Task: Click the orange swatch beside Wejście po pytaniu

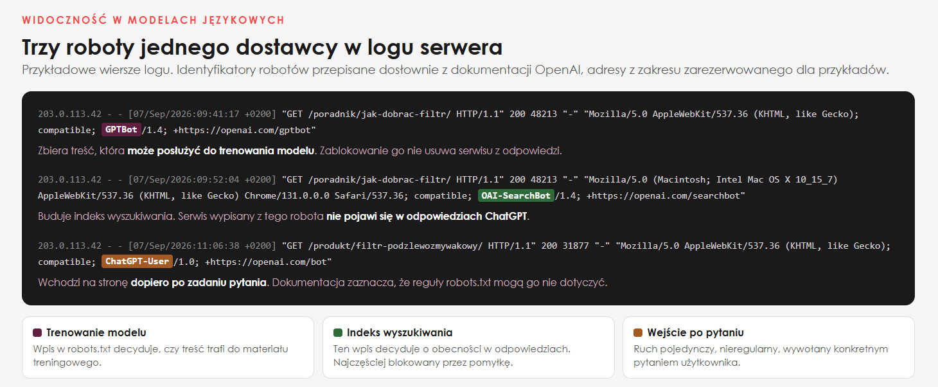Action: point(638,333)
